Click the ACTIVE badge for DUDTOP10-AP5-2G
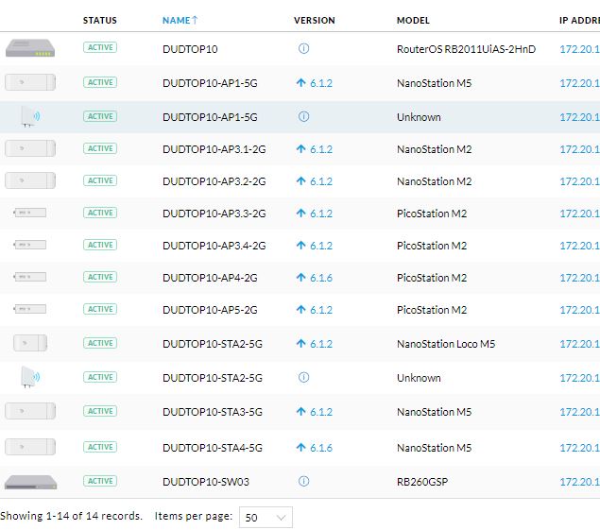This screenshot has height=530, width=600. 100,309
